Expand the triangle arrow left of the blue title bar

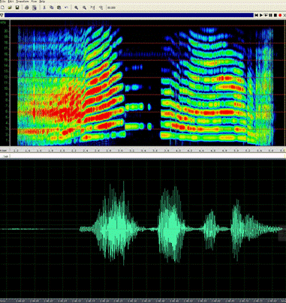pos(2,16)
